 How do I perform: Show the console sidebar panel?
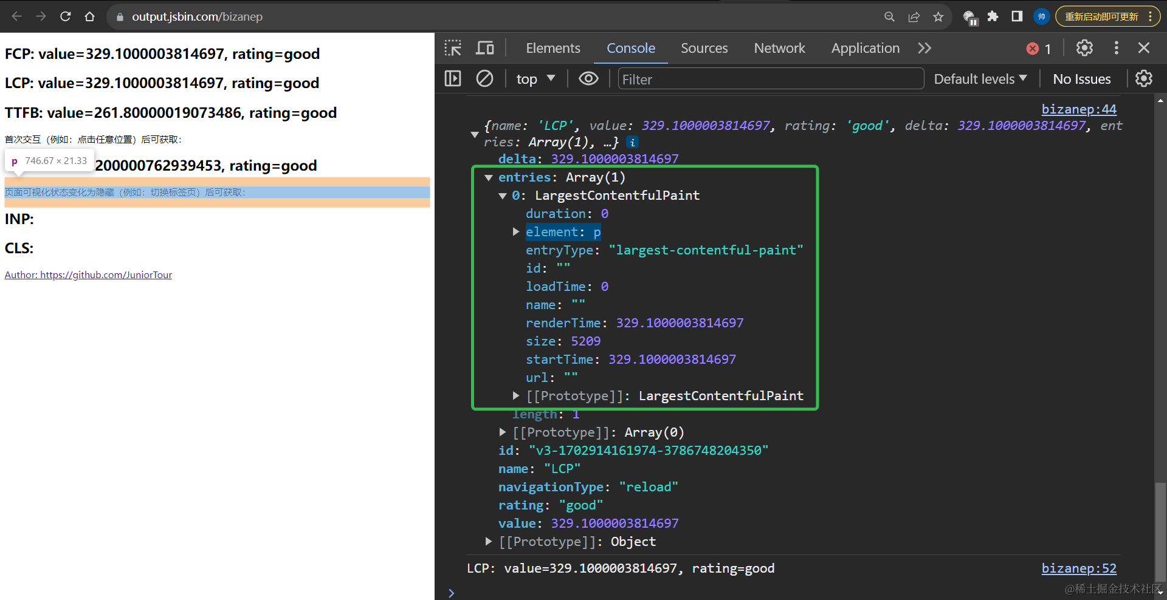point(453,79)
